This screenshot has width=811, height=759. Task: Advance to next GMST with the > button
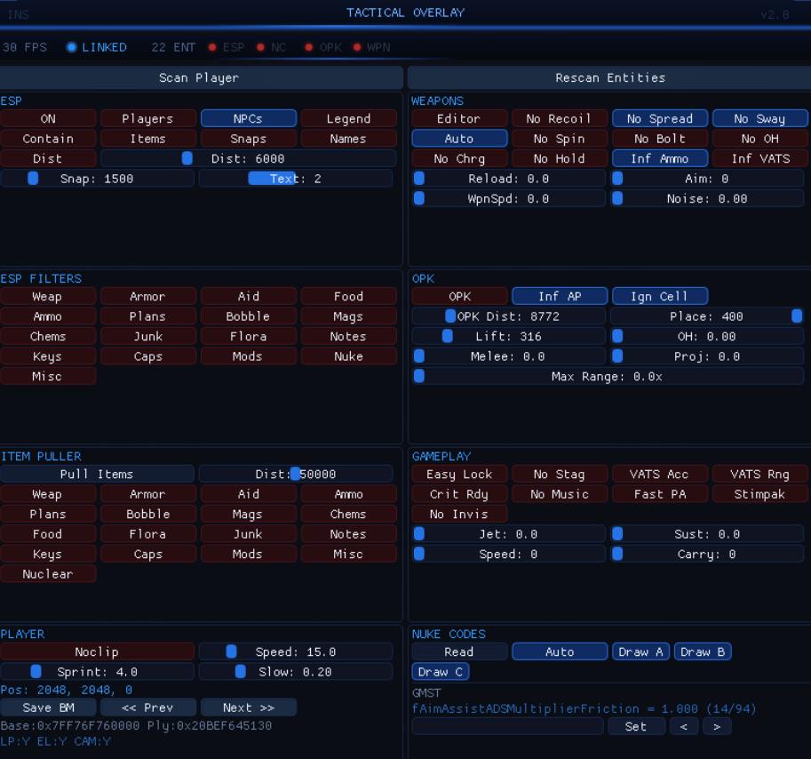coord(717,726)
